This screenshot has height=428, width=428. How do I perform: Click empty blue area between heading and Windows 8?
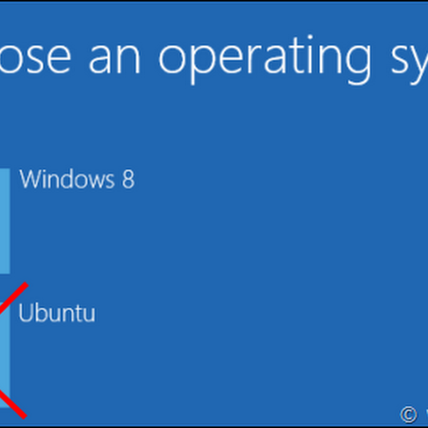click(214, 123)
